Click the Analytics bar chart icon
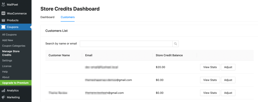Screen dimensions: 258x102 pos(3,90)
